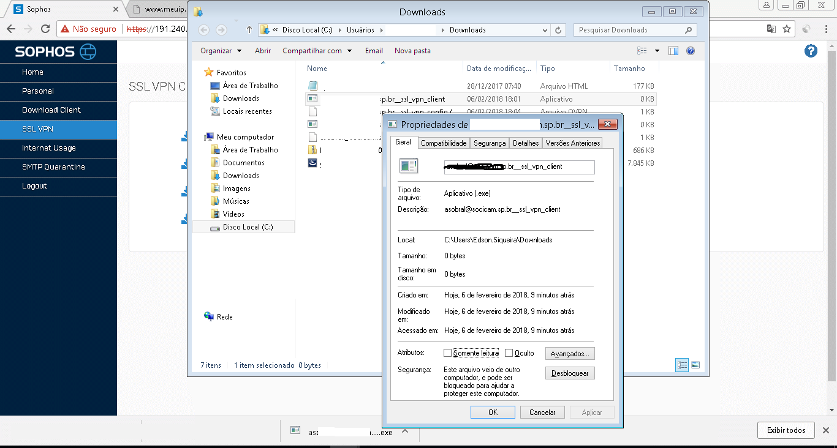Switch to the Segurança tab

[490, 143]
